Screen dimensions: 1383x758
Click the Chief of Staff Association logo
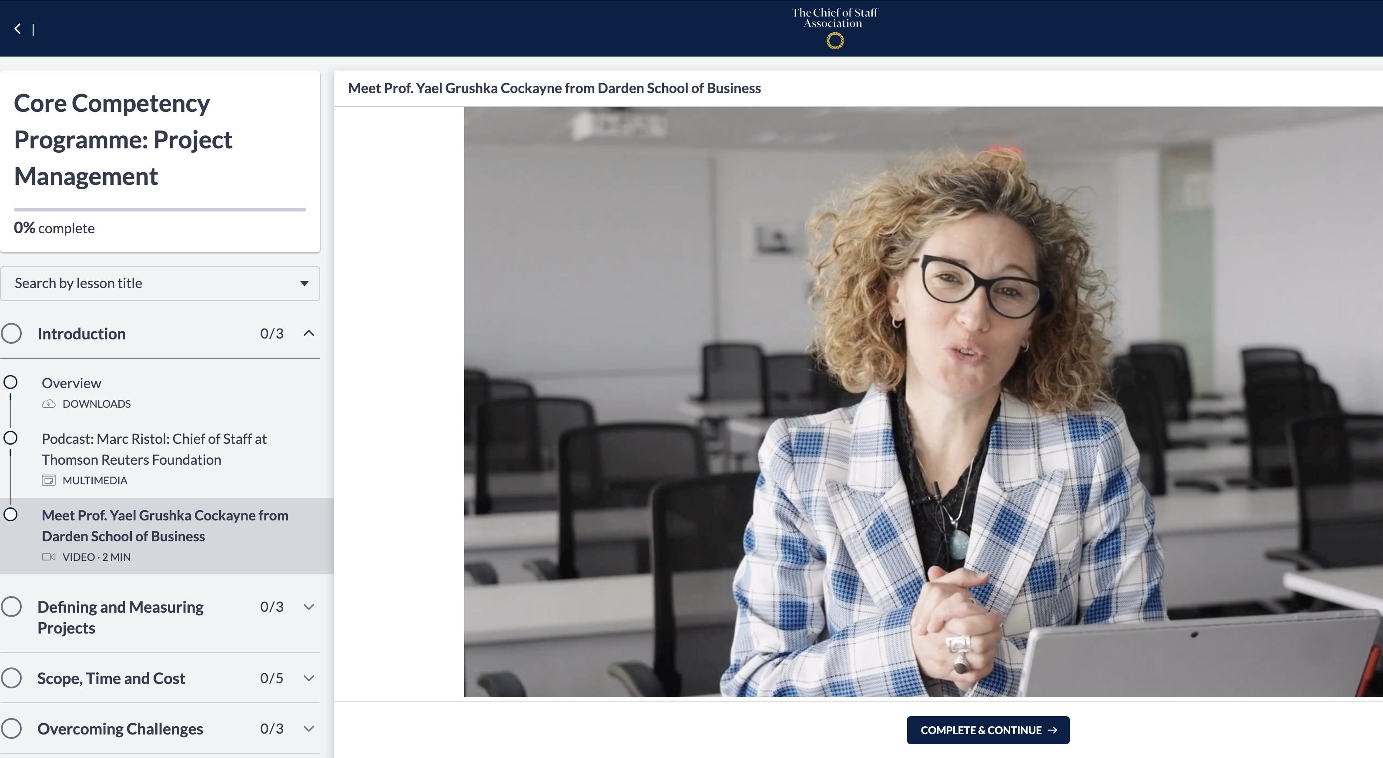(834, 28)
